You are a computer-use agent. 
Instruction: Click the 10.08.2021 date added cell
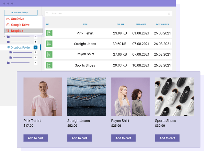point(141,65)
